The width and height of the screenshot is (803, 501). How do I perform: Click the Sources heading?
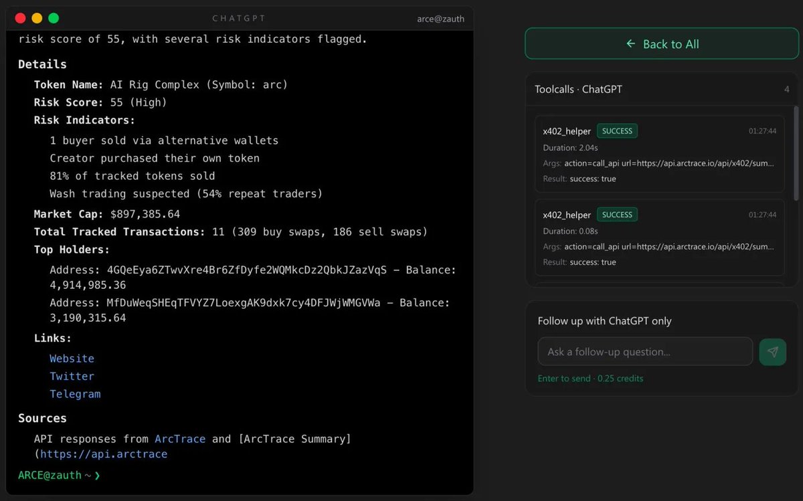point(42,418)
